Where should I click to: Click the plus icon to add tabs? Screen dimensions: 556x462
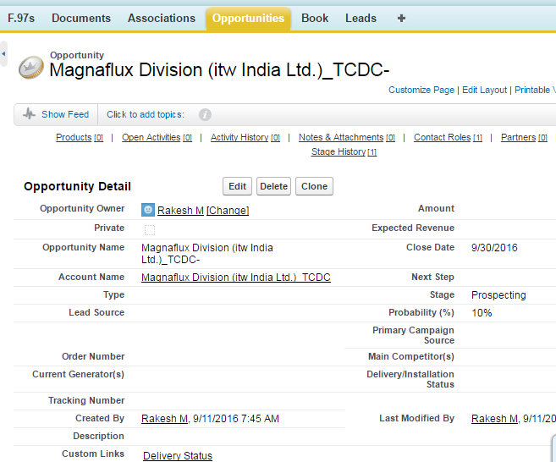(401, 18)
